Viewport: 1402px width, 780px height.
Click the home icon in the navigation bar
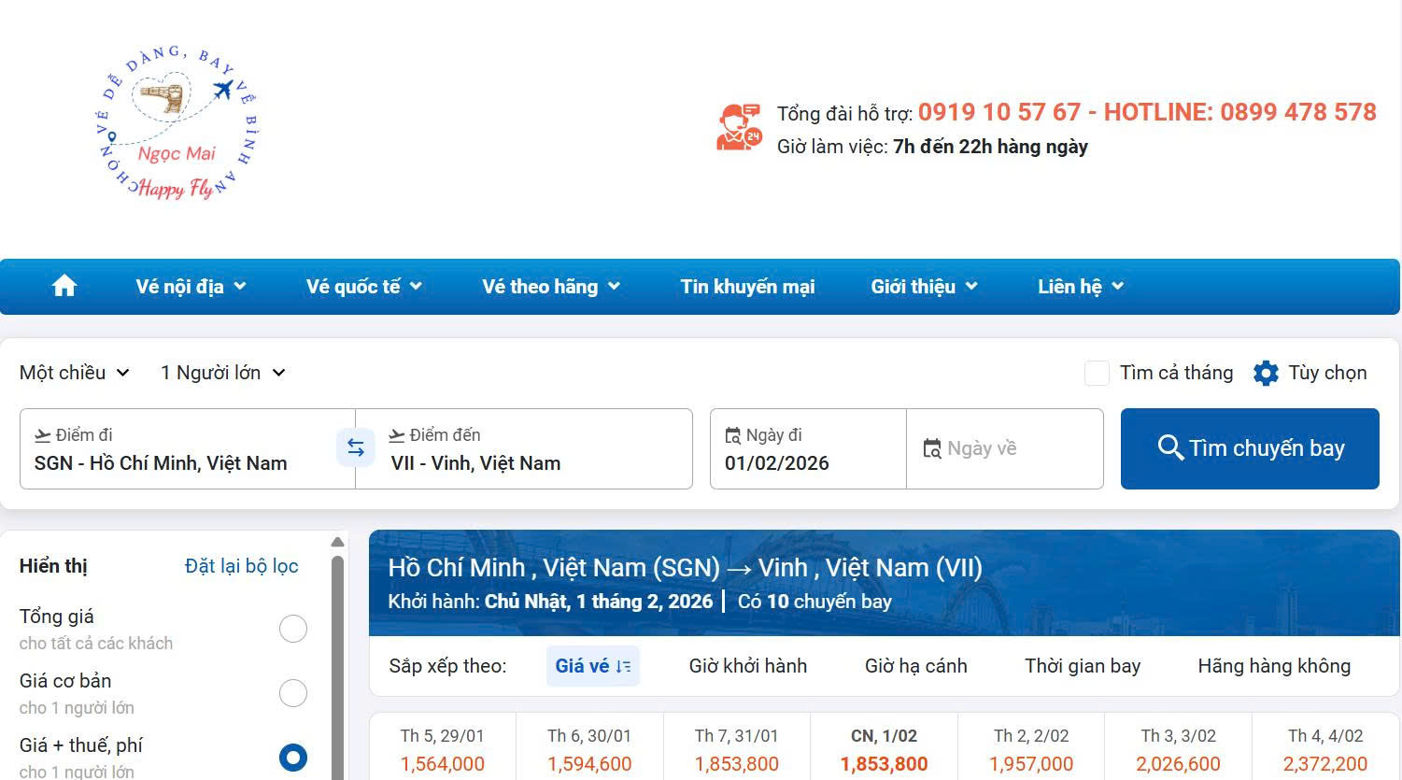tap(64, 286)
